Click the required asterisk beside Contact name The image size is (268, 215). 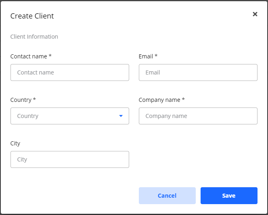(x=50, y=56)
